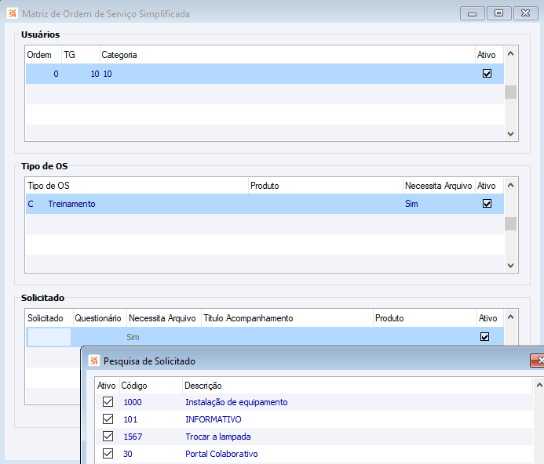Click Produto header in Solicitado grid
This screenshot has height=464, width=544.
click(425, 318)
